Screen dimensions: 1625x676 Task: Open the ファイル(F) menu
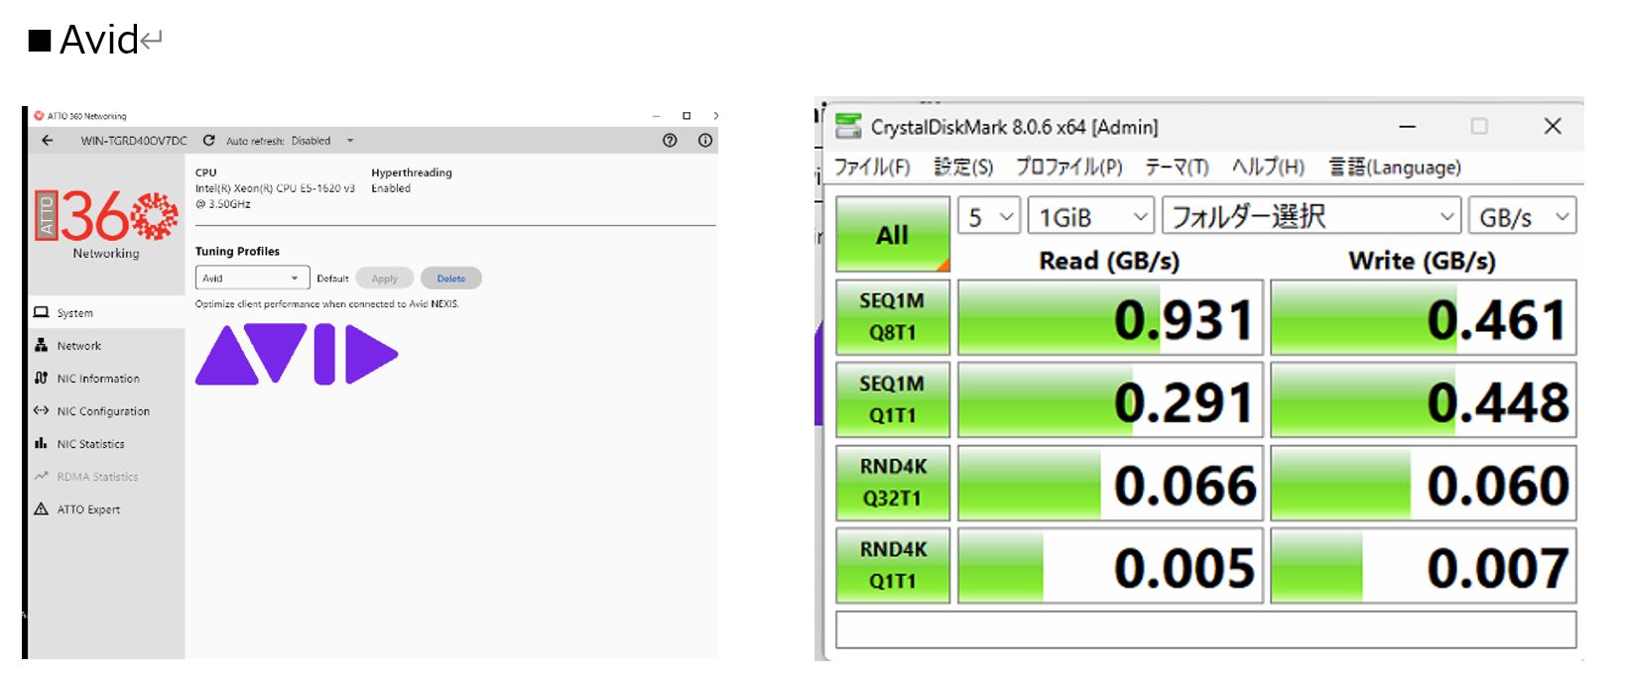[872, 167]
